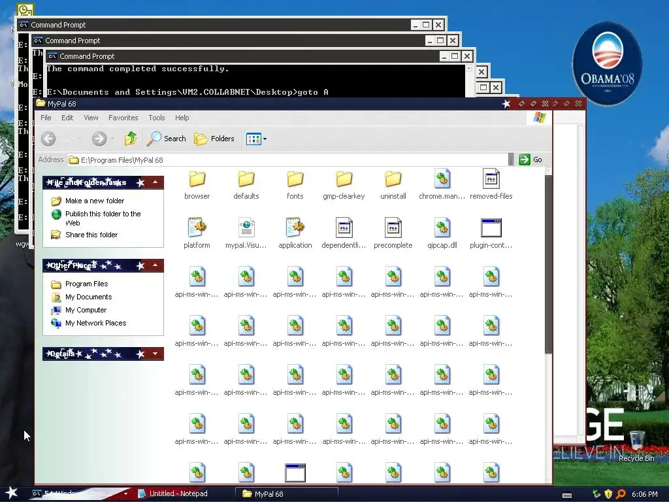
Task: Click the address bar path field
Action: click(288, 160)
